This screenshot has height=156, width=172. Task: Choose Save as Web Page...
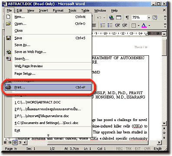click(48, 52)
